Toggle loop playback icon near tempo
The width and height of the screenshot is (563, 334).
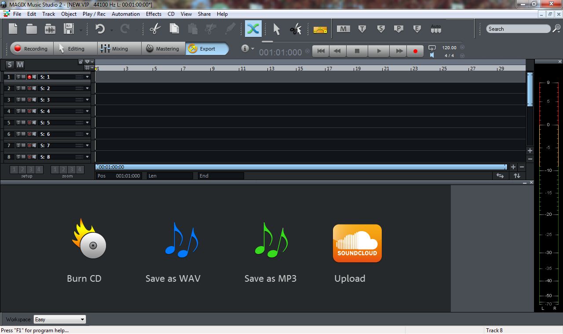(x=432, y=48)
